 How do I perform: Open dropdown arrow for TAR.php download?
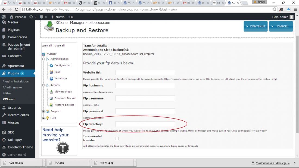coord(89,162)
